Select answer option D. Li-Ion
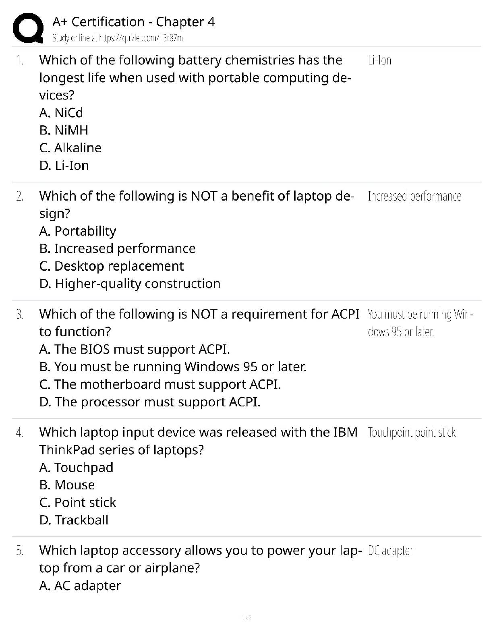The image size is (493, 638). (x=64, y=166)
